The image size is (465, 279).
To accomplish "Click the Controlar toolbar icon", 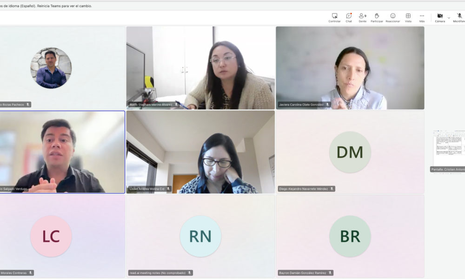I will pyautogui.click(x=334, y=18).
